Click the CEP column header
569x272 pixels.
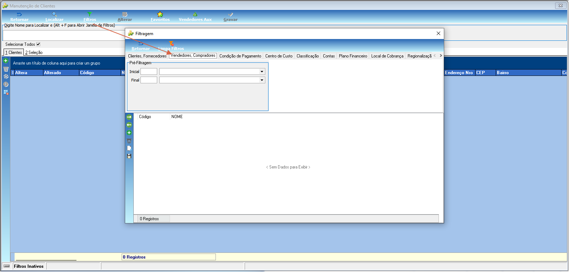point(485,73)
